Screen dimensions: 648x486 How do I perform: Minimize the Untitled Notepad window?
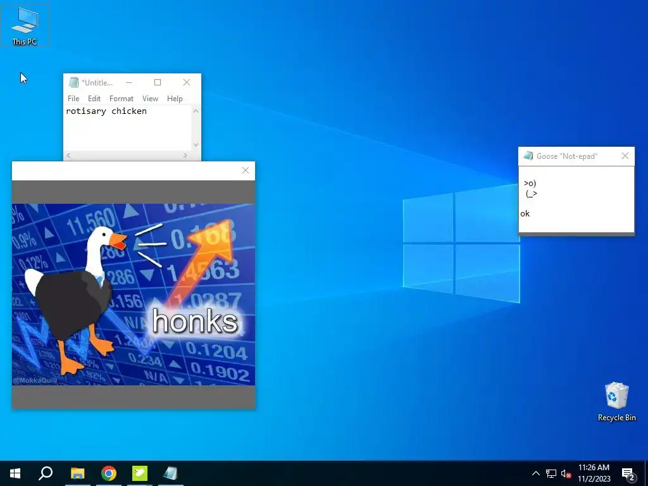click(x=129, y=82)
